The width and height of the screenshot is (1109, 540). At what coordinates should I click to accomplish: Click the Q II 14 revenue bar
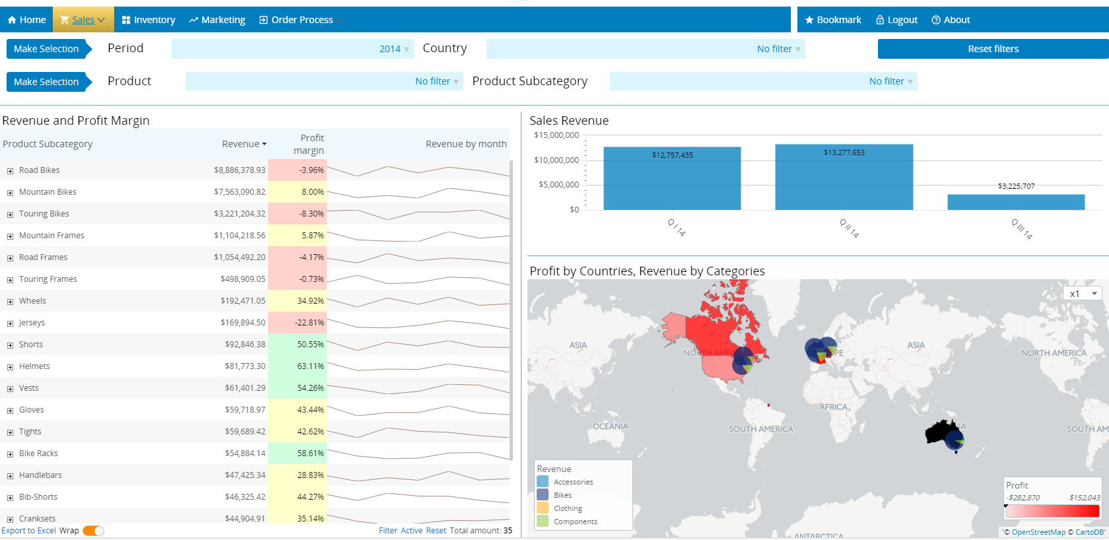tap(844, 177)
